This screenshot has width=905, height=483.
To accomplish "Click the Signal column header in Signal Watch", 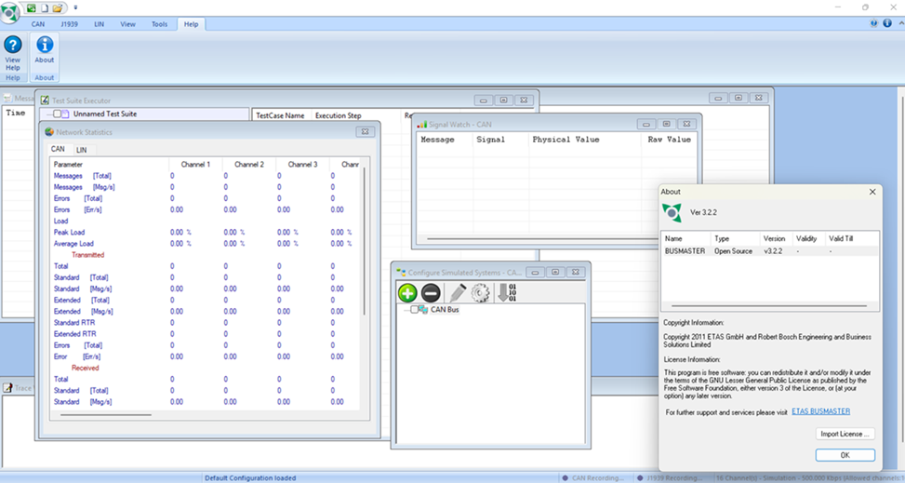I will click(499, 140).
